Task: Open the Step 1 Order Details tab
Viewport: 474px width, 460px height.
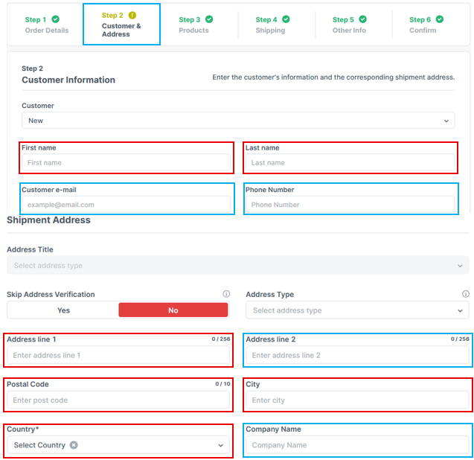Action: (45, 25)
